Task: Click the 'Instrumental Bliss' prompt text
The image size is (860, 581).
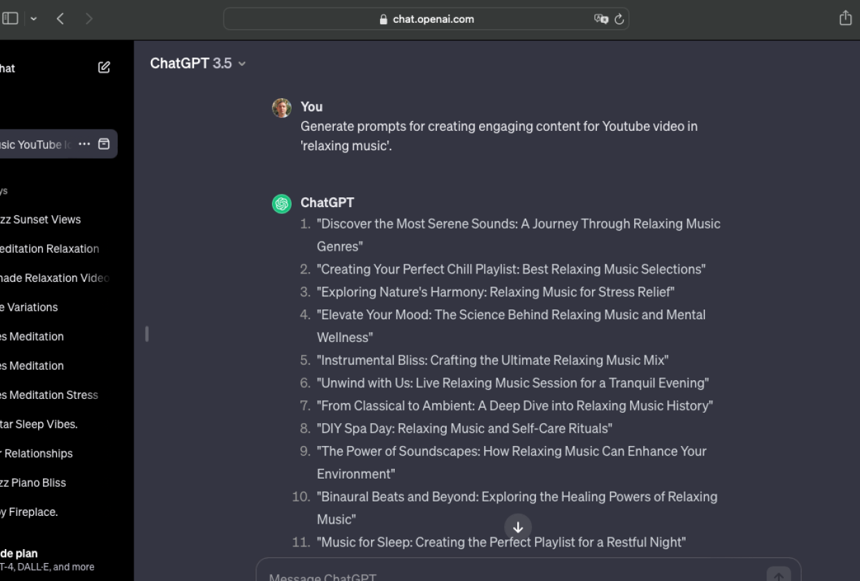Action: (x=492, y=360)
